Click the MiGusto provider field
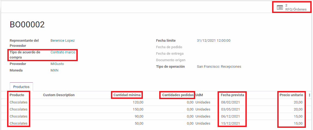This screenshot has width=313, height=130. coord(57,64)
